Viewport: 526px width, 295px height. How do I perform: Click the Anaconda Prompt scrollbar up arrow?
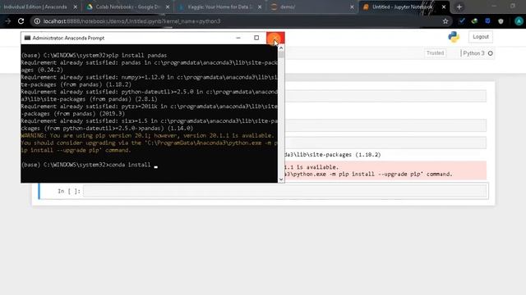281,48
